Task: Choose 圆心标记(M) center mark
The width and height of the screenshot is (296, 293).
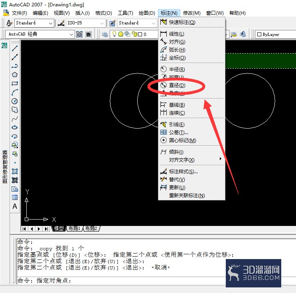Action: coord(191,141)
